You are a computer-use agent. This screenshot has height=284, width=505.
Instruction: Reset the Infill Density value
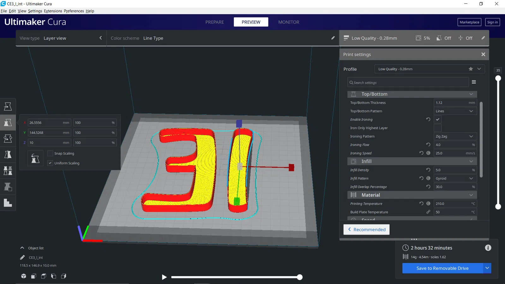point(428,170)
